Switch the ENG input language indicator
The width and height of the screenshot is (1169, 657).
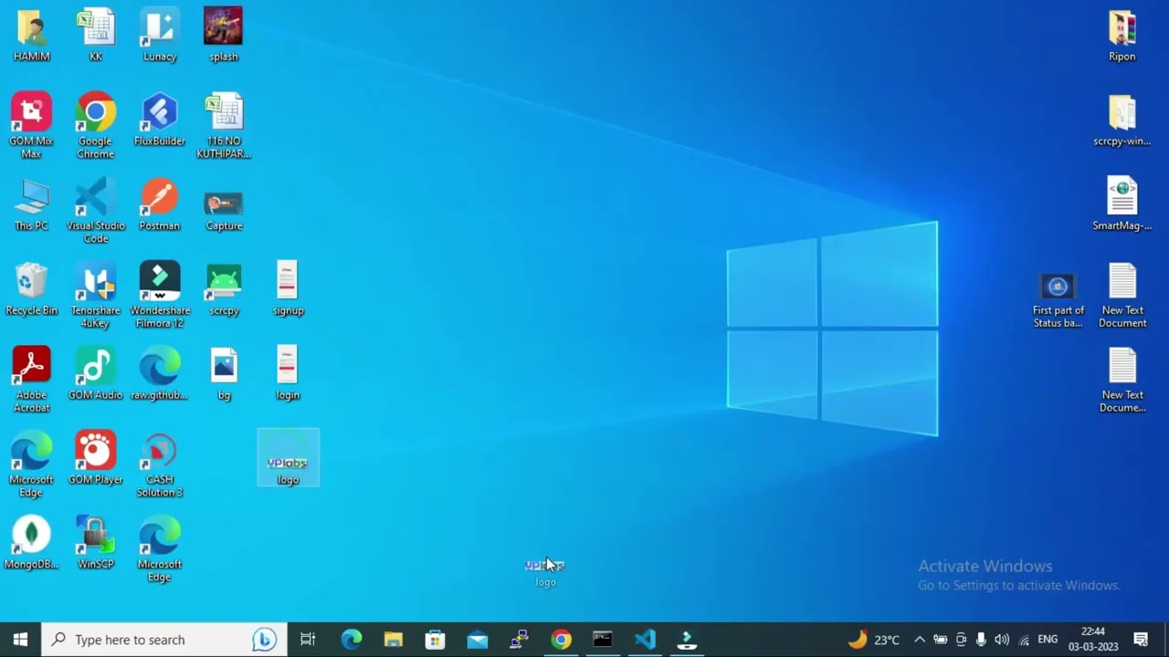click(1048, 640)
